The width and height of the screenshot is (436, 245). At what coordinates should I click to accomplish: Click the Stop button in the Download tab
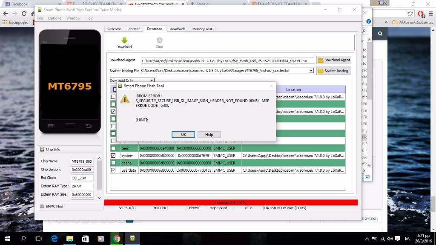[159, 43]
